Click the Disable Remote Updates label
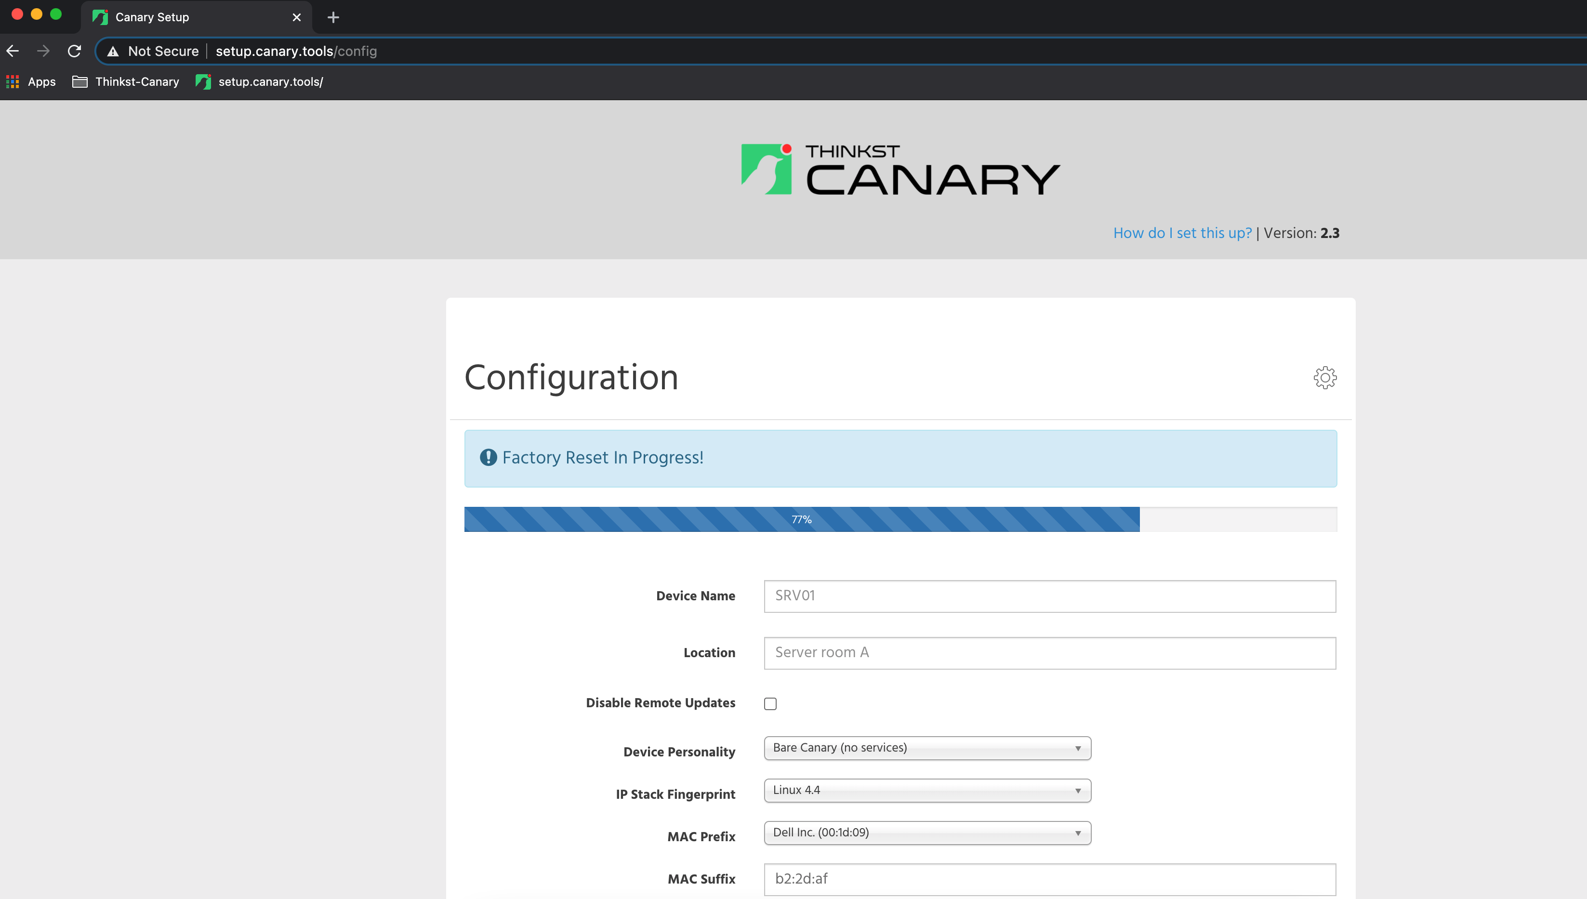Image resolution: width=1587 pixels, height=899 pixels. tap(661, 702)
